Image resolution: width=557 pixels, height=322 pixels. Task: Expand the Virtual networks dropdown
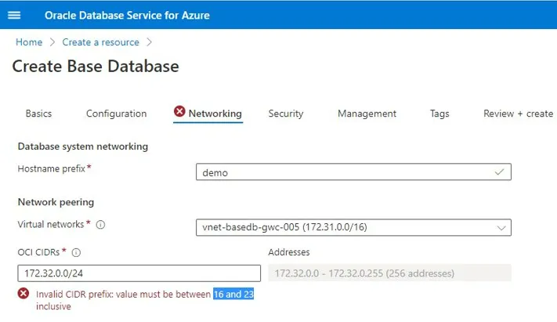pos(501,228)
